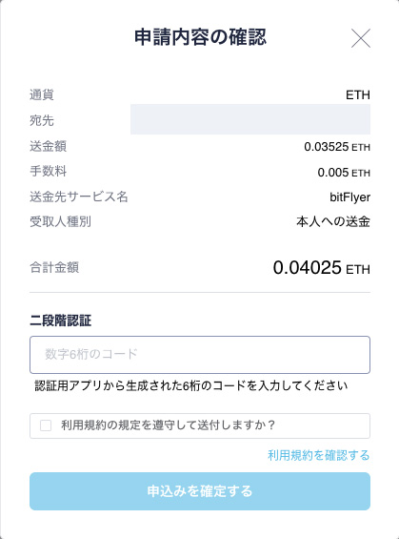Click the 送金先サービス名 field label
This screenshot has width=399, height=539.
pyautogui.click(x=79, y=197)
